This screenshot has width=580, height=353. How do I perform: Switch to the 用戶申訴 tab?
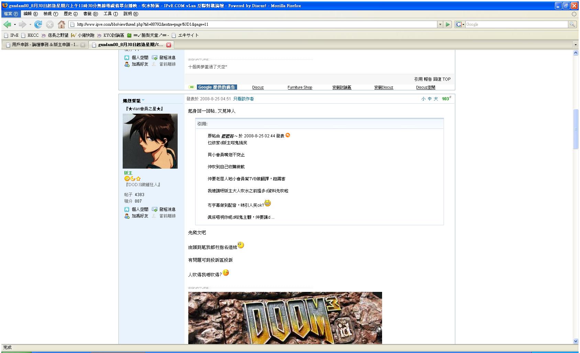pyautogui.click(x=45, y=45)
